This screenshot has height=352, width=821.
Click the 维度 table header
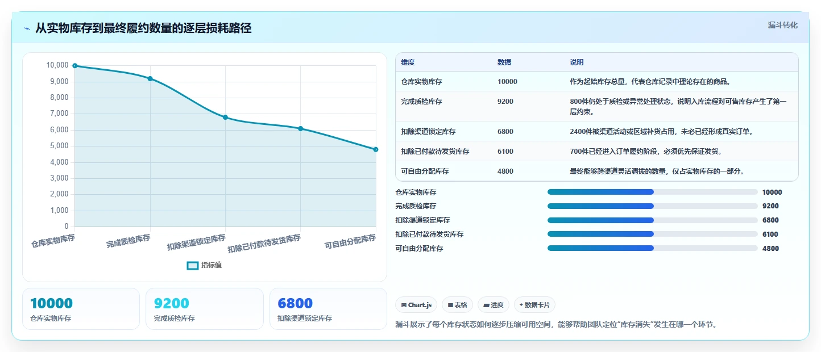[x=408, y=62]
